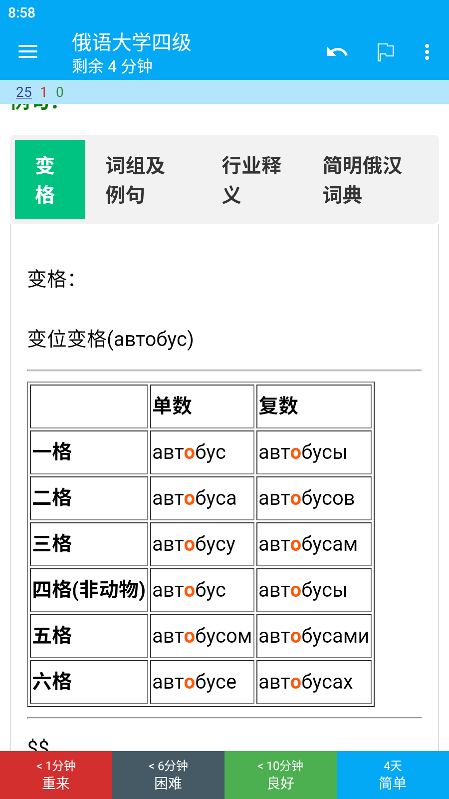The height and width of the screenshot is (799, 449).
Task: Answer 重来 (again) in red
Action: click(x=56, y=775)
